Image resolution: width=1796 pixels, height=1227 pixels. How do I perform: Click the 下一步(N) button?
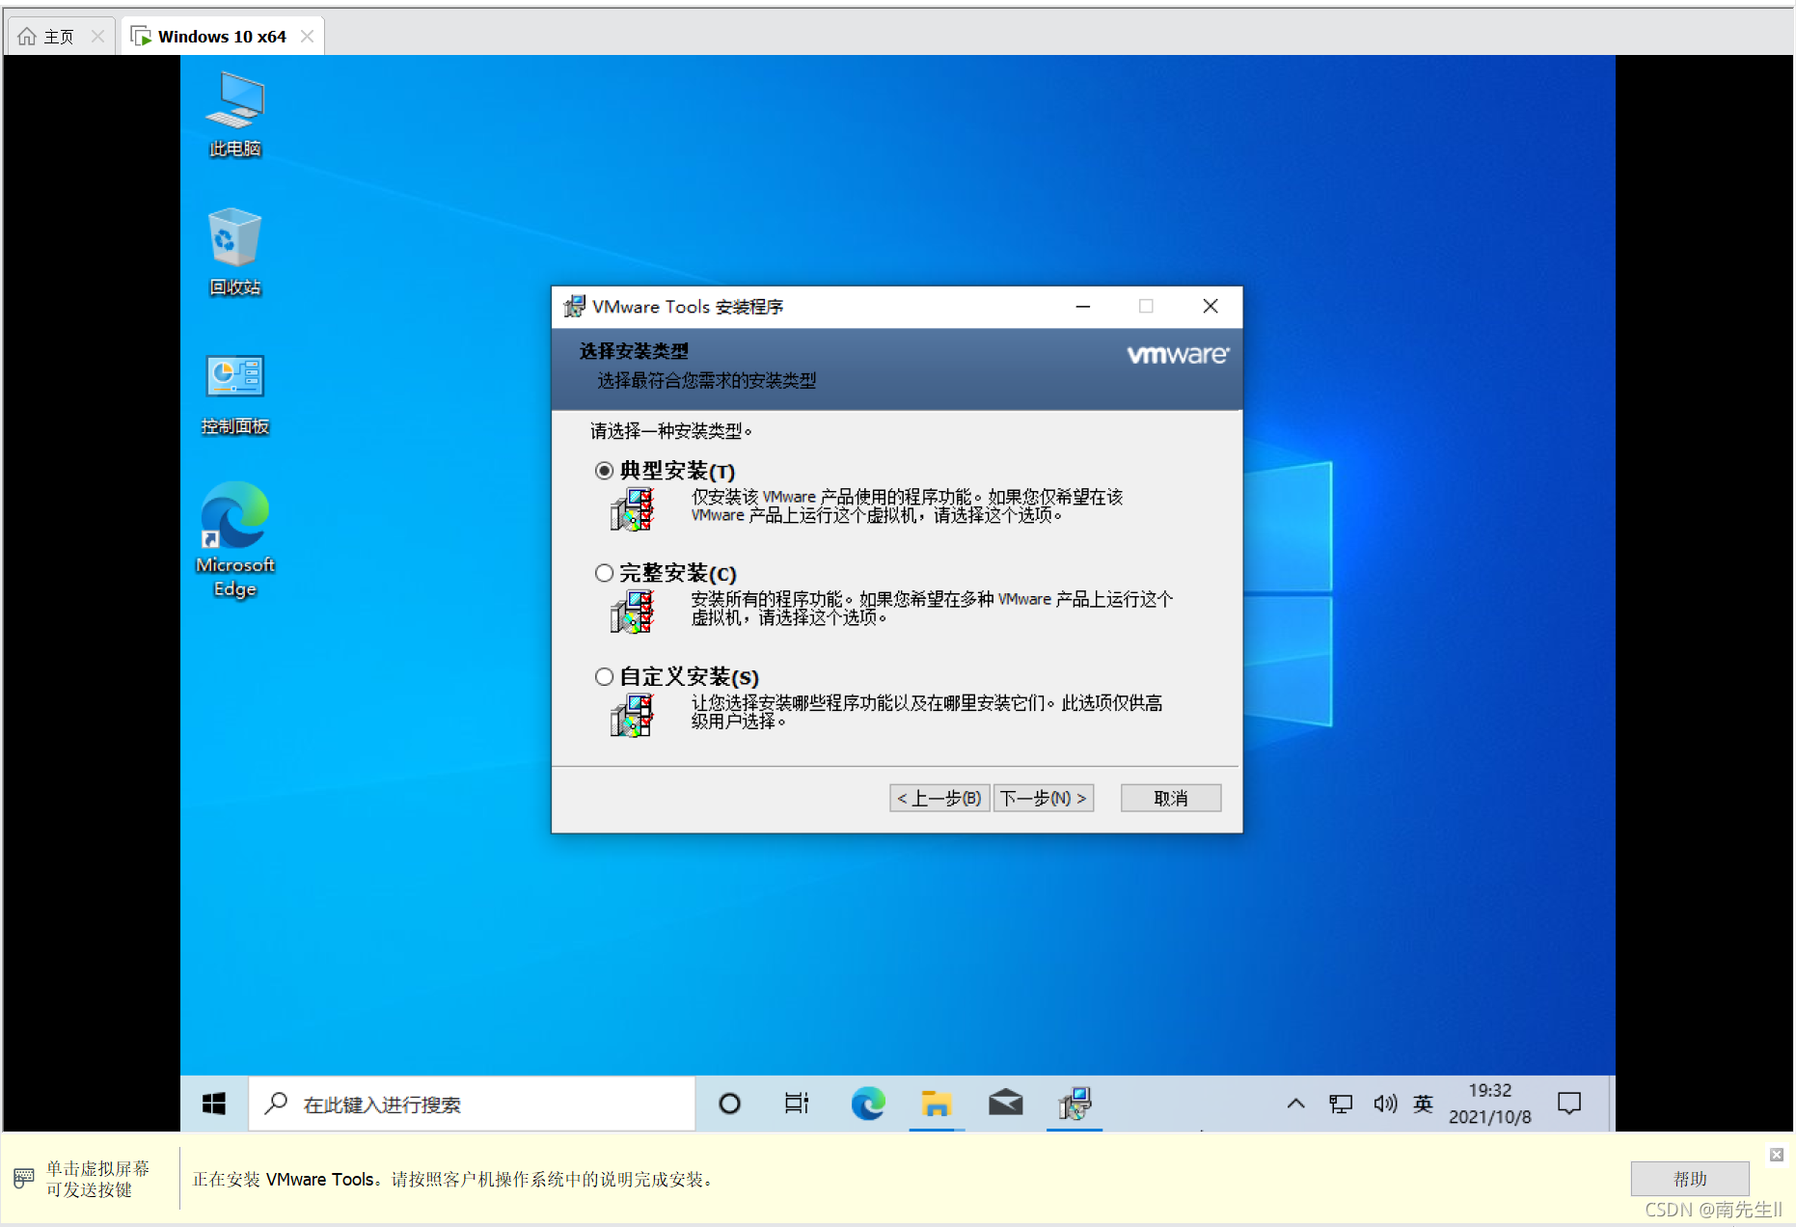click(1044, 798)
